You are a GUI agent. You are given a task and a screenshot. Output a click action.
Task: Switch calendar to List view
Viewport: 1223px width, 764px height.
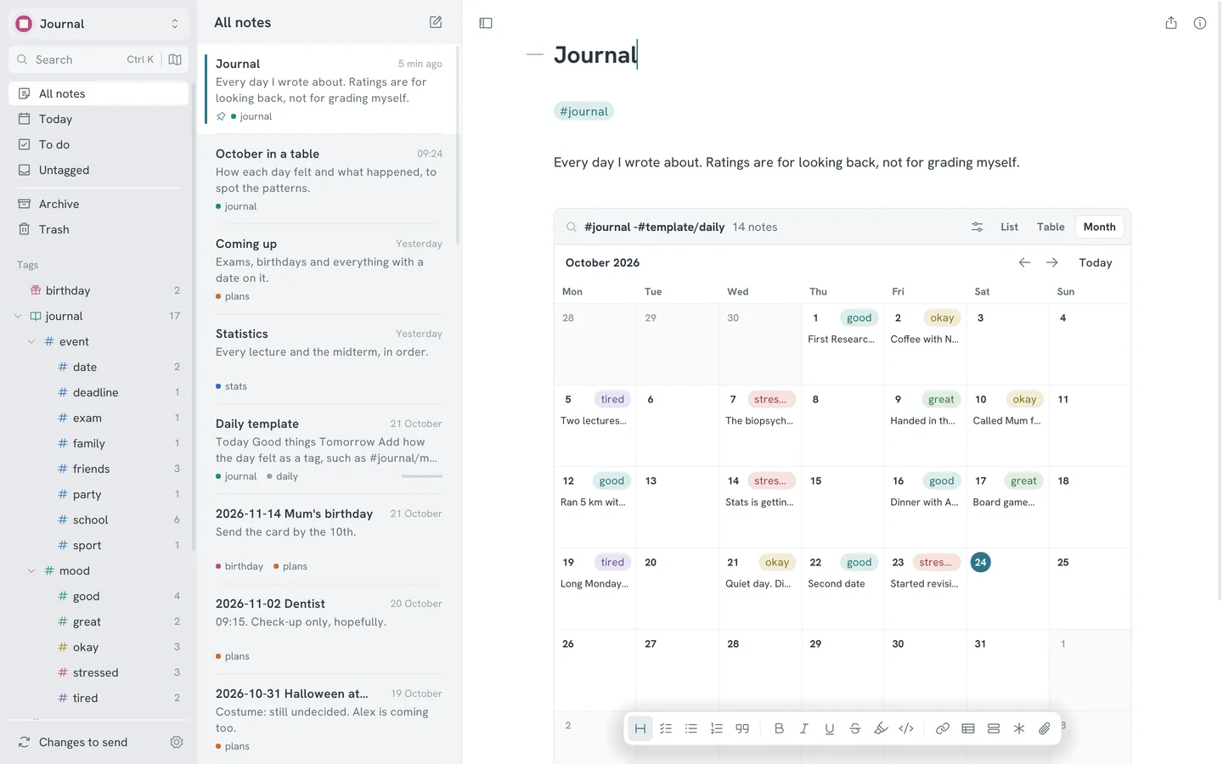pos(1009,227)
